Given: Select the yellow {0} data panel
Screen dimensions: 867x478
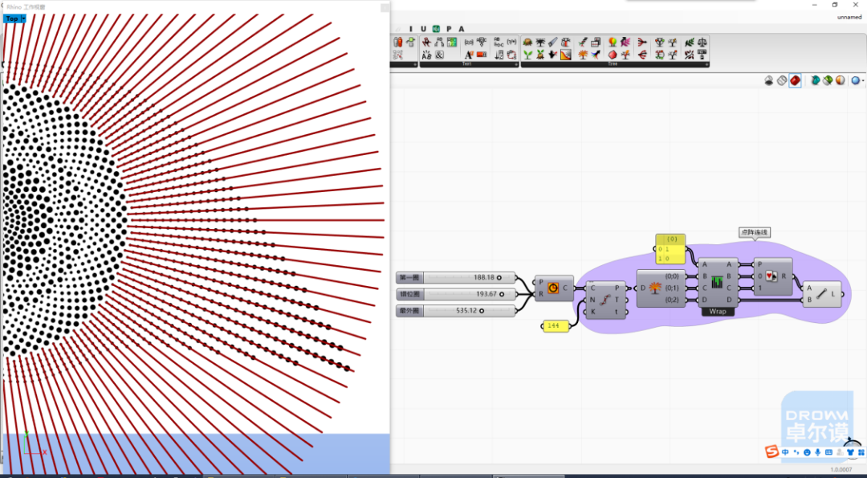Looking at the screenshot, I should [670, 248].
